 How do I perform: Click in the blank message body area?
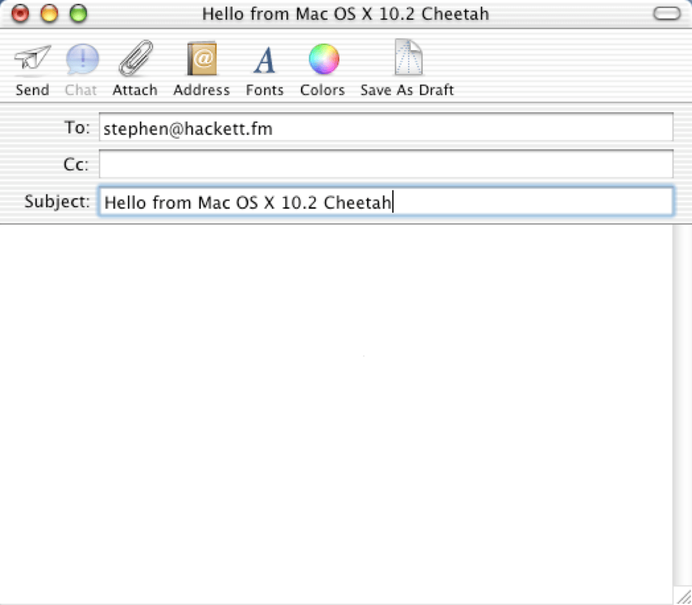point(336,414)
